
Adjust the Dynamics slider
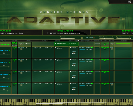(x=123, y=38)
